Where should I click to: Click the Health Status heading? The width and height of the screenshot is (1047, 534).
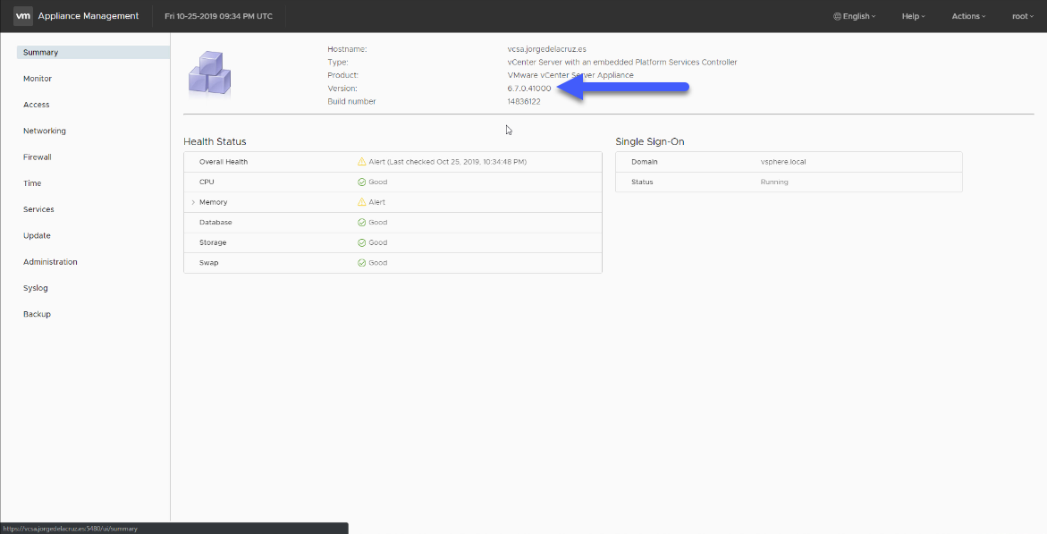pos(215,141)
